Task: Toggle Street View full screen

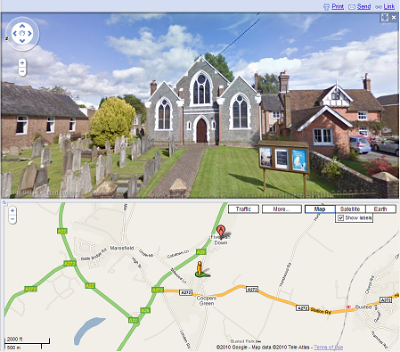Action: coord(385,18)
